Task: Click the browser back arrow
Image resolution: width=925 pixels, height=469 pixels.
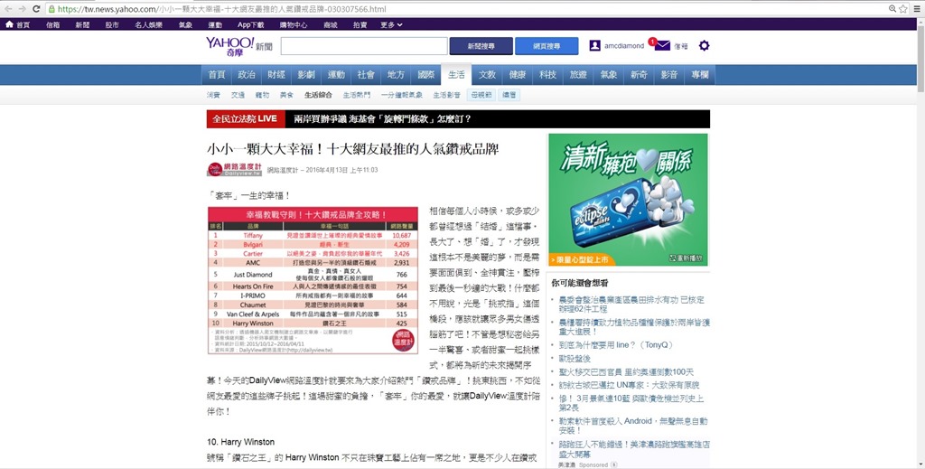Action: click(7, 8)
